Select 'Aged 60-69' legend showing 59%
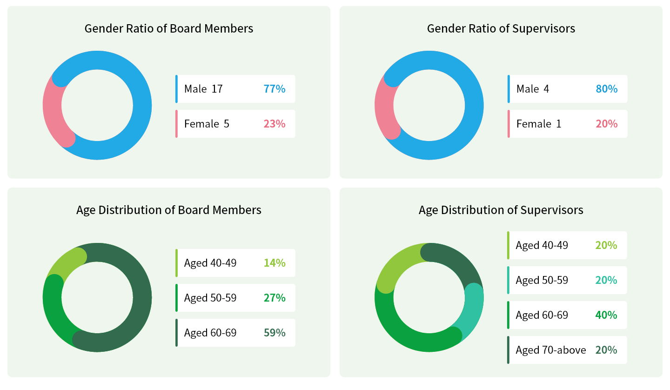This screenshot has width=670, height=390. [x=235, y=333]
